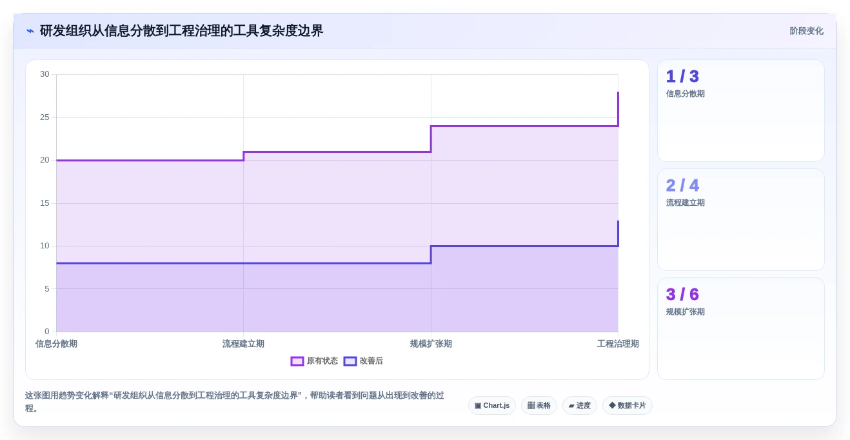The height and width of the screenshot is (440, 850).
Task: Toggle the 原有状态 legend swatch
Action: [x=297, y=361]
